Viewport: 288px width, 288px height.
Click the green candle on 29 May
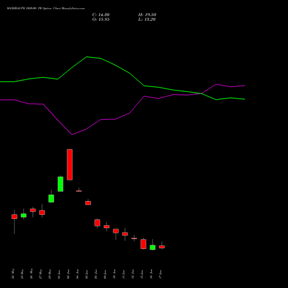pyautogui.click(x=51, y=198)
